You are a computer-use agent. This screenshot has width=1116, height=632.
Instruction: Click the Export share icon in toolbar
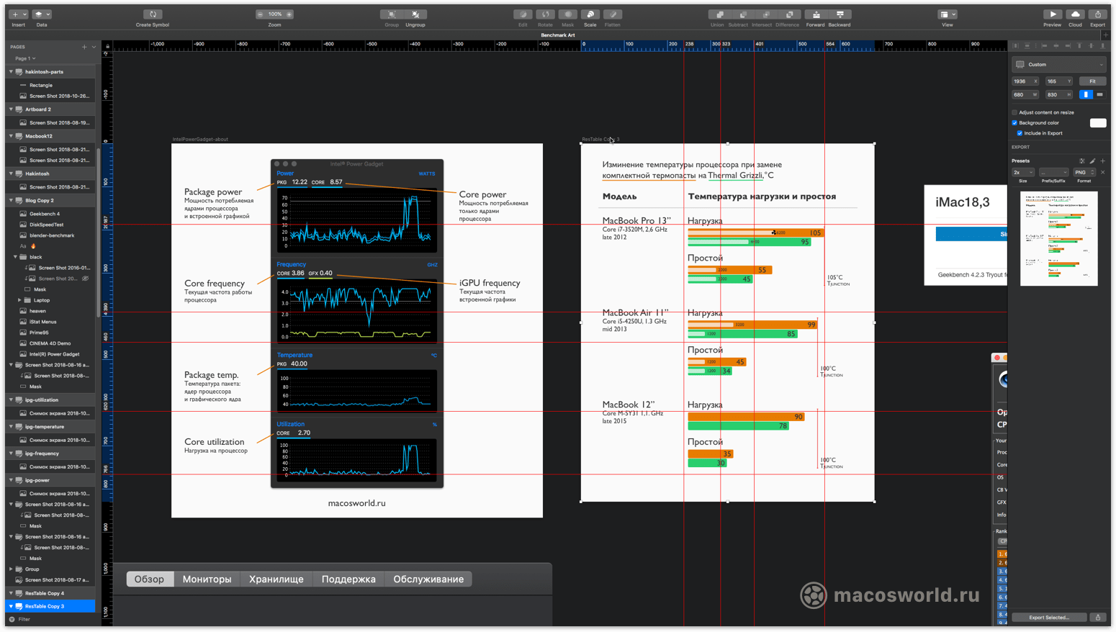[1097, 14]
